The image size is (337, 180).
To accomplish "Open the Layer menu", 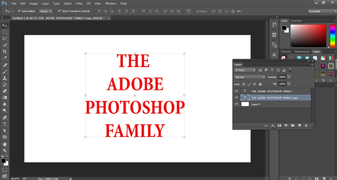I will point(45,4).
